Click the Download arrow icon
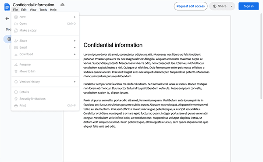This screenshot has height=162, width=263. pos(16,54)
